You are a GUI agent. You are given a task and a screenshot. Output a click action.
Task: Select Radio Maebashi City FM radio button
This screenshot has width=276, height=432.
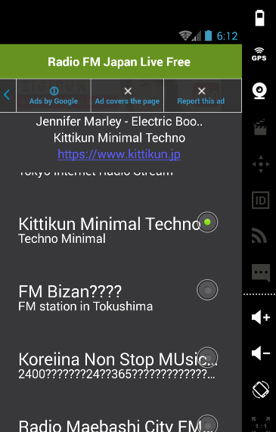click(207, 425)
